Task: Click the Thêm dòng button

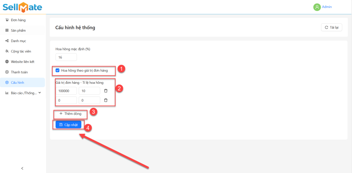Action: (x=70, y=114)
